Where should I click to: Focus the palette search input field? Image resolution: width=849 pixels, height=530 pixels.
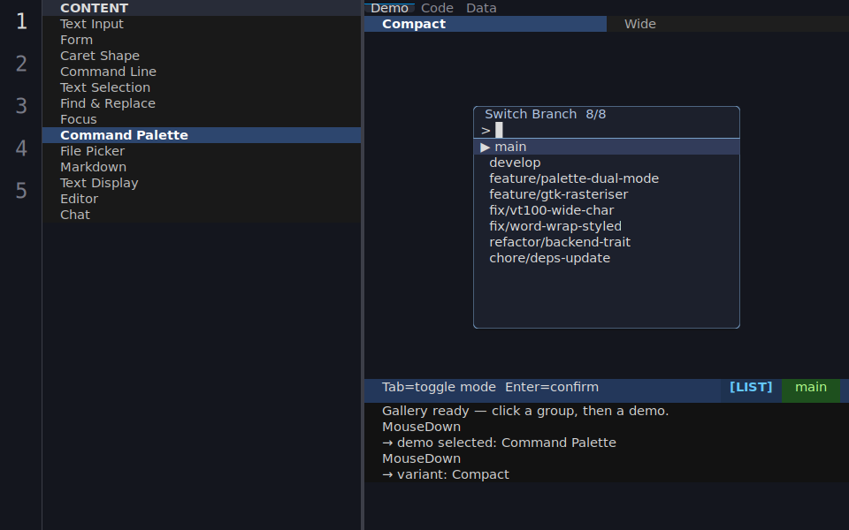(x=607, y=131)
